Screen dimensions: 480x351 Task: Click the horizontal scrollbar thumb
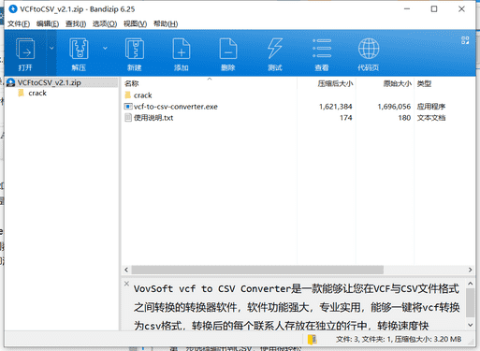pos(257,270)
